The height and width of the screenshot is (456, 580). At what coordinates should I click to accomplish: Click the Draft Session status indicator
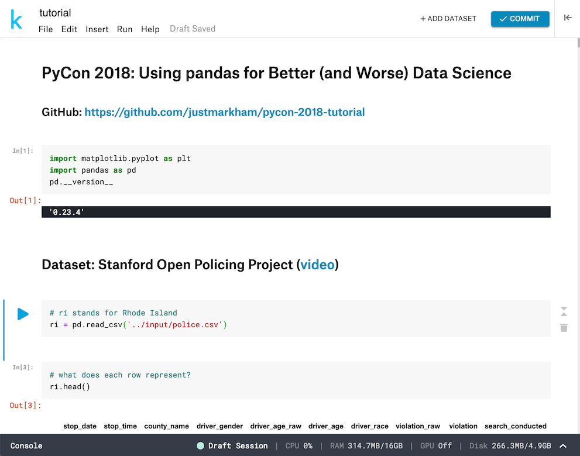(x=232, y=445)
